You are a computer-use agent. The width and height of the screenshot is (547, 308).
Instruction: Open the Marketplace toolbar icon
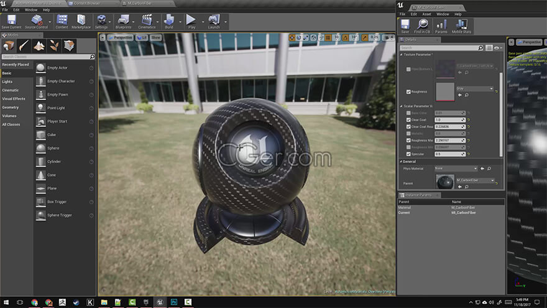pos(81,22)
